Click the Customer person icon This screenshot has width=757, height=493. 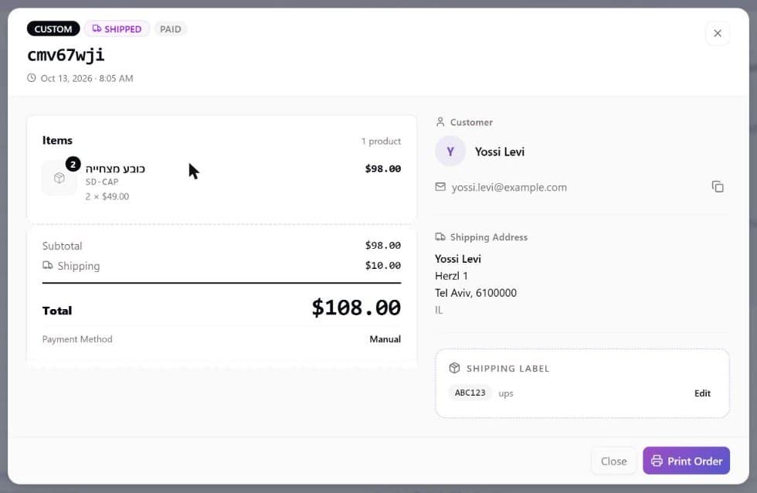[440, 122]
